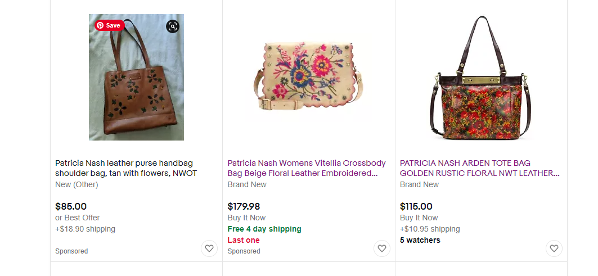Click the "or Best Offer" text
Image resolution: width=598 pixels, height=276 pixels.
(78, 218)
